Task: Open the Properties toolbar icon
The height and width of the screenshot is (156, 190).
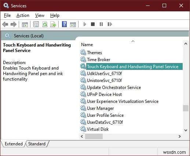Action: (36, 24)
